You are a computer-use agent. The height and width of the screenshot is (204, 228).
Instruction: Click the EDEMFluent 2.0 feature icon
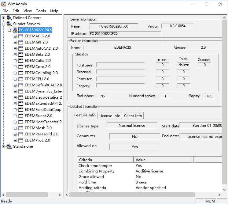click(x=21, y=116)
